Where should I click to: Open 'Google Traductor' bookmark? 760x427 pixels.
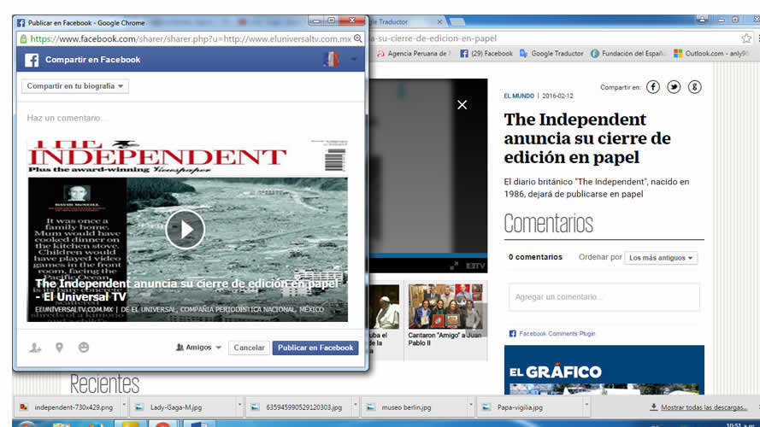pyautogui.click(x=551, y=54)
